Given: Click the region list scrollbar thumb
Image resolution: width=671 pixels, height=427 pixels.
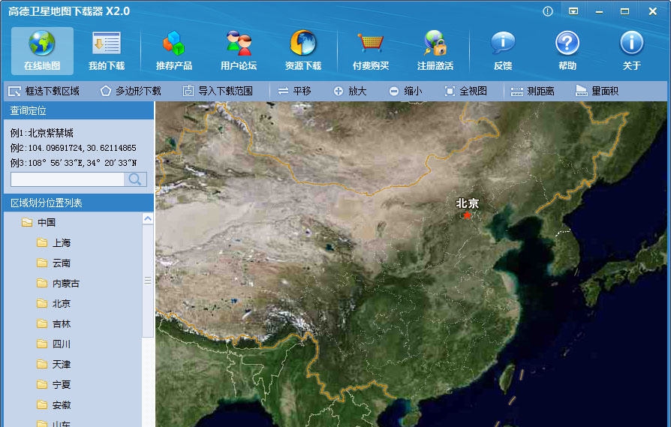Looking at the screenshot, I should pyautogui.click(x=148, y=281).
